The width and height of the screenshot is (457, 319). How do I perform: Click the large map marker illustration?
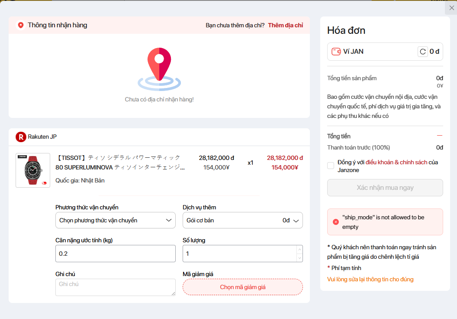[159, 68]
